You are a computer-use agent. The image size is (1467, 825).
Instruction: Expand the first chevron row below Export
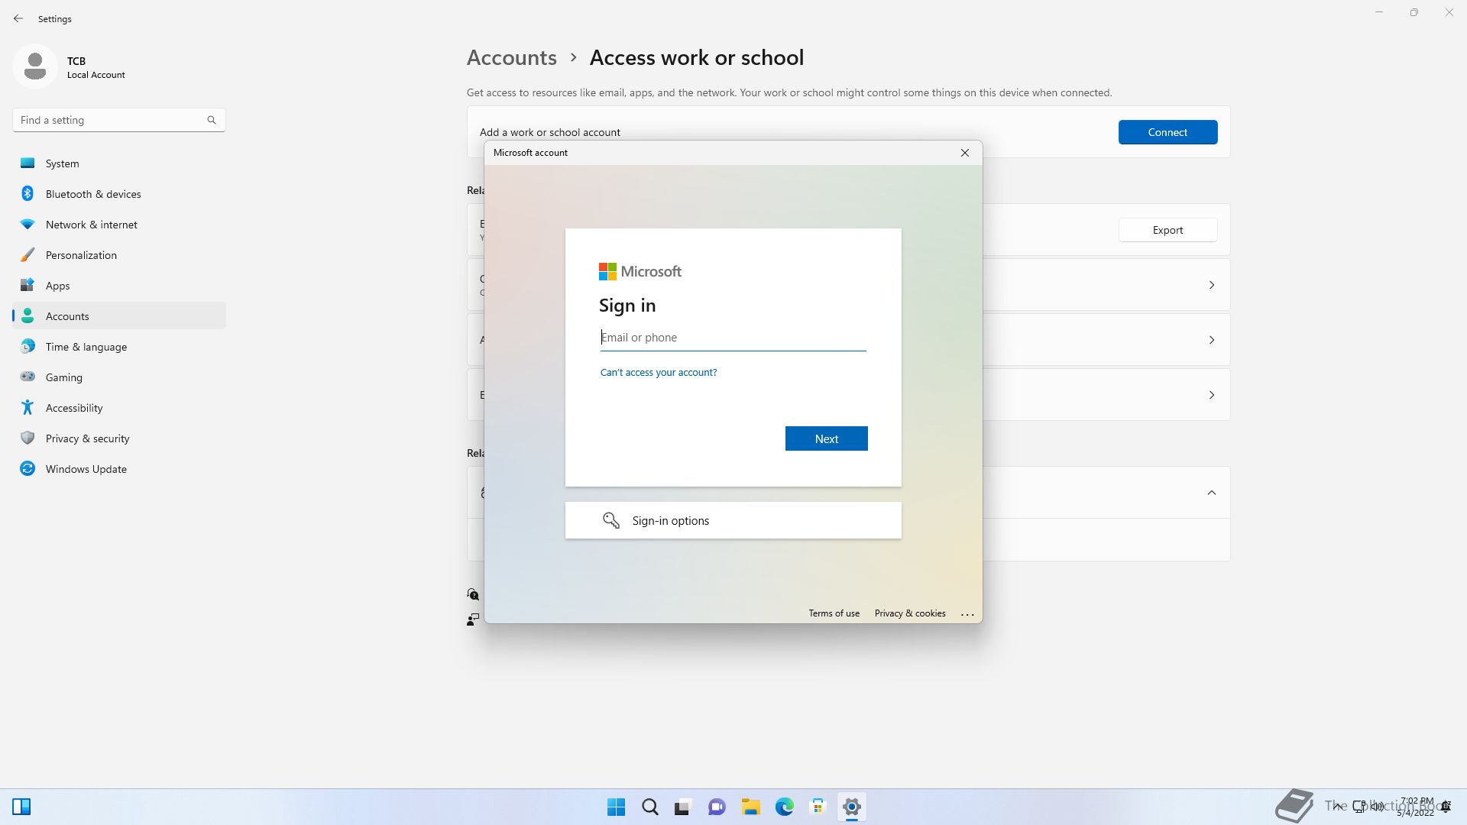[x=1211, y=285]
